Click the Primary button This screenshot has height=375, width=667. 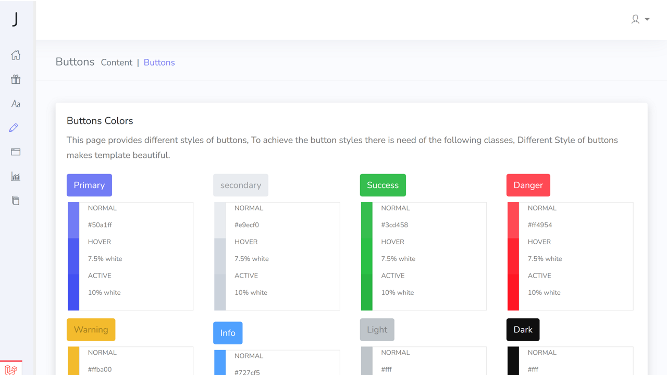point(89,185)
